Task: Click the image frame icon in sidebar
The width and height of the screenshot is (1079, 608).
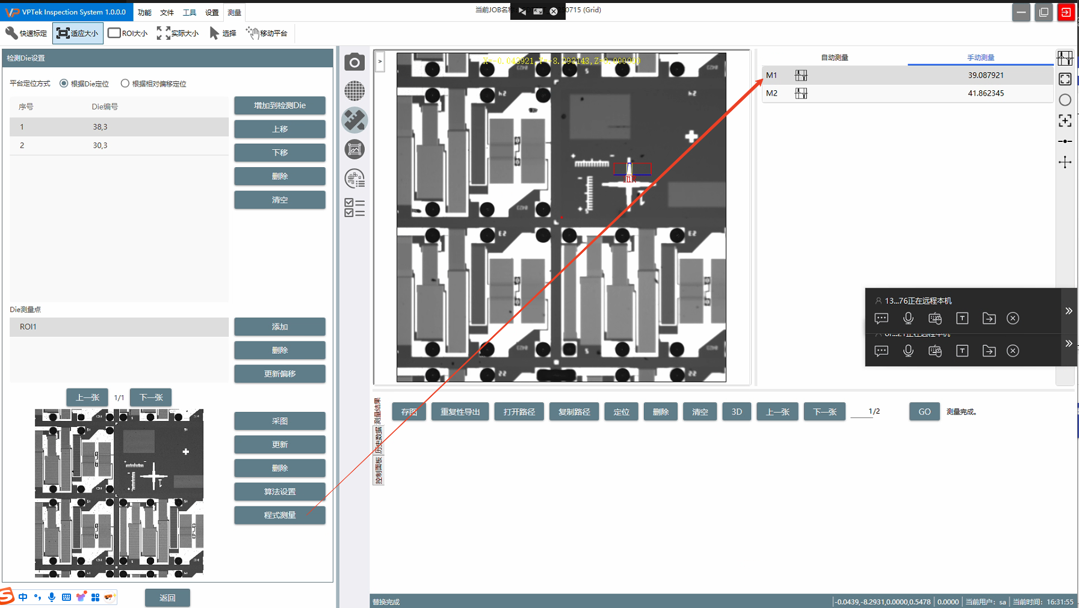Action: pos(354,149)
